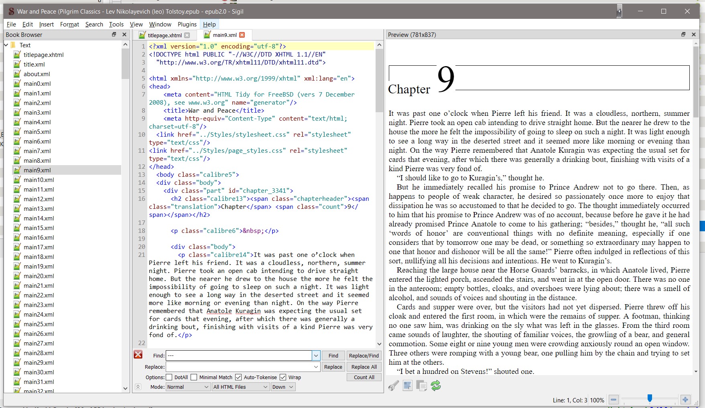705x408 pixels.
Task: Click into the Find text field
Action: (239, 355)
